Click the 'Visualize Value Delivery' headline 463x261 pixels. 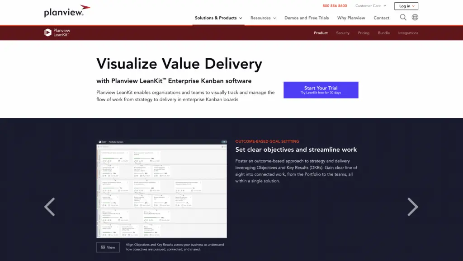[x=179, y=64]
